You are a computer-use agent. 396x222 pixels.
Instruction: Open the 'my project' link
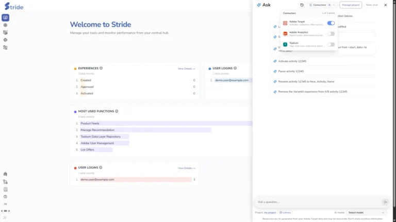270,213
